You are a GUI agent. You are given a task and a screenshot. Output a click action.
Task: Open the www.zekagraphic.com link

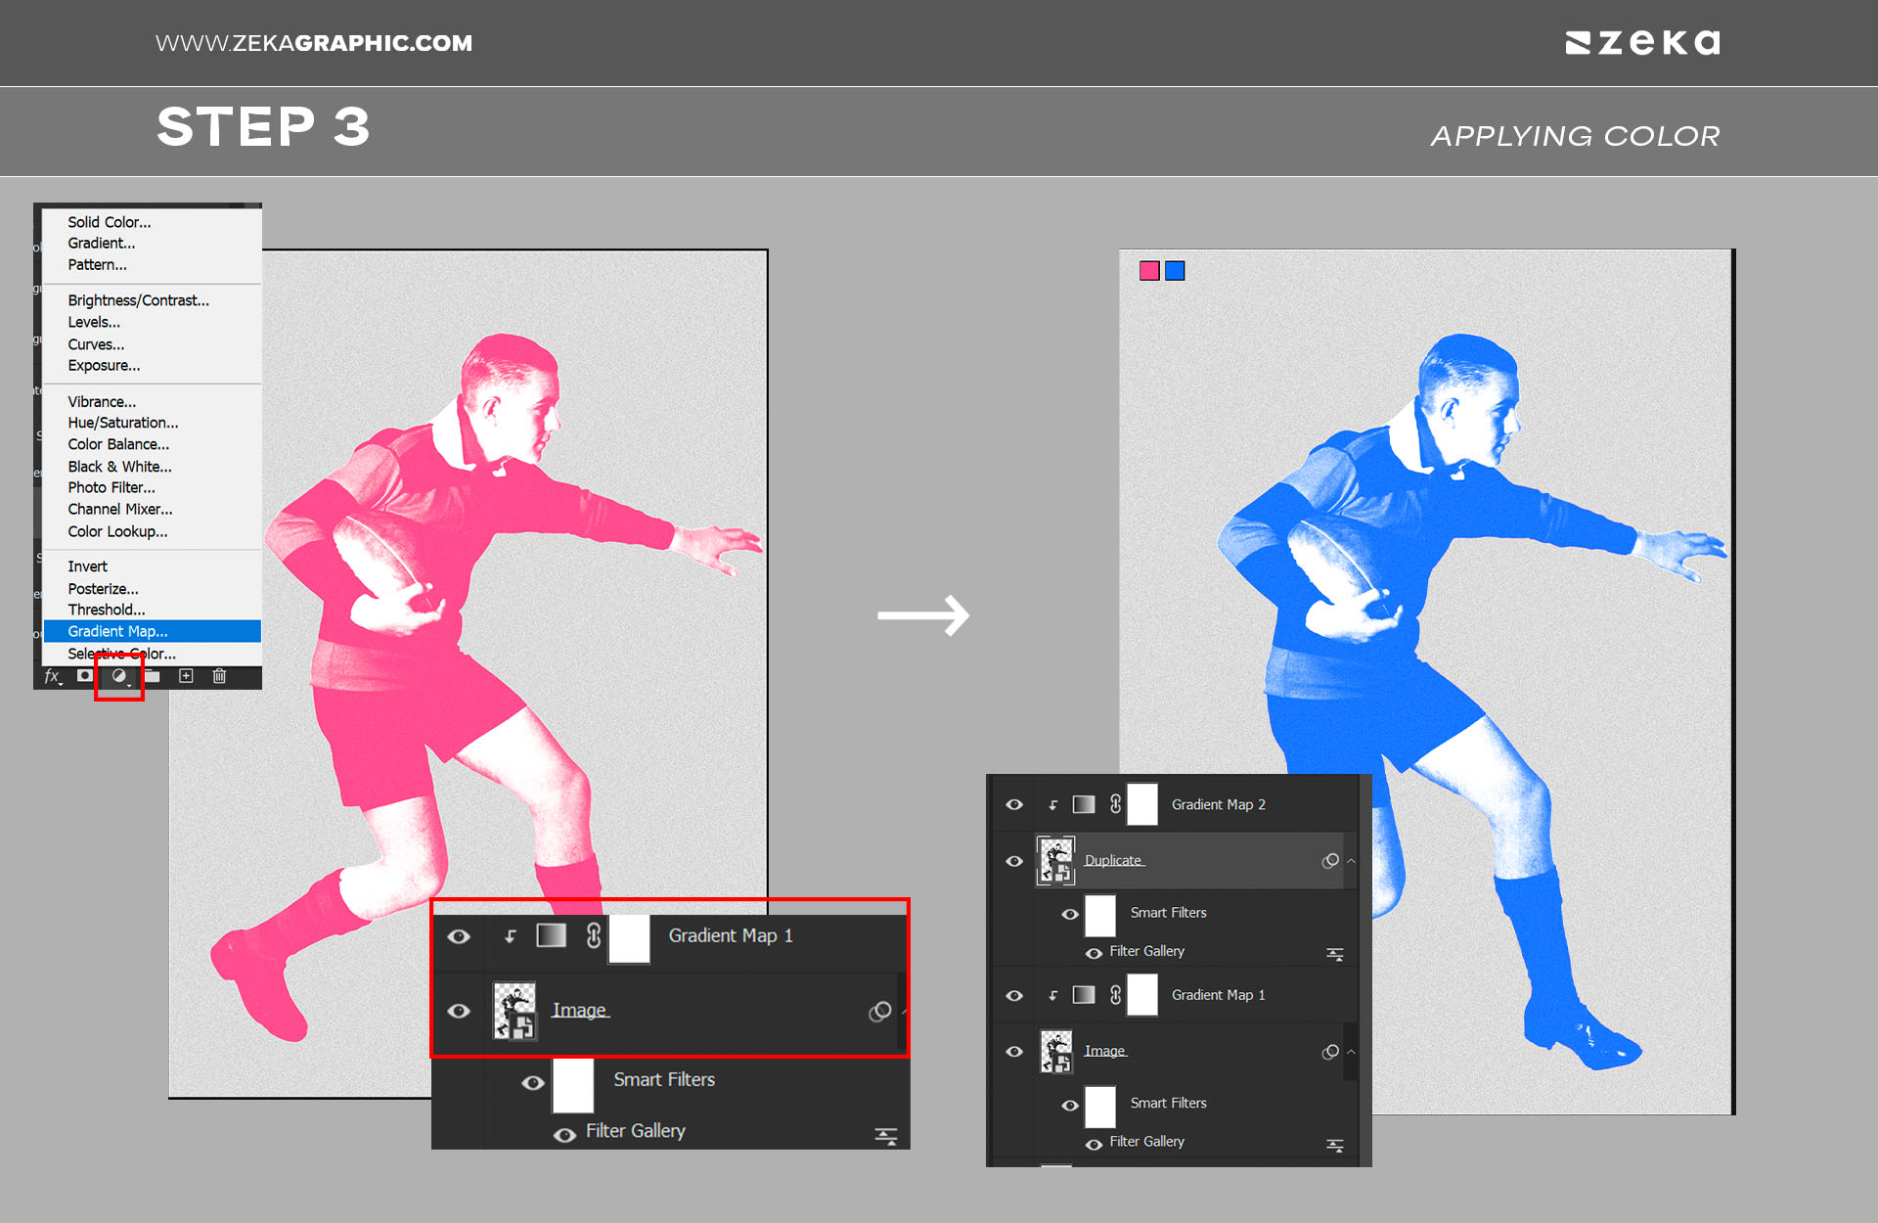point(313,43)
